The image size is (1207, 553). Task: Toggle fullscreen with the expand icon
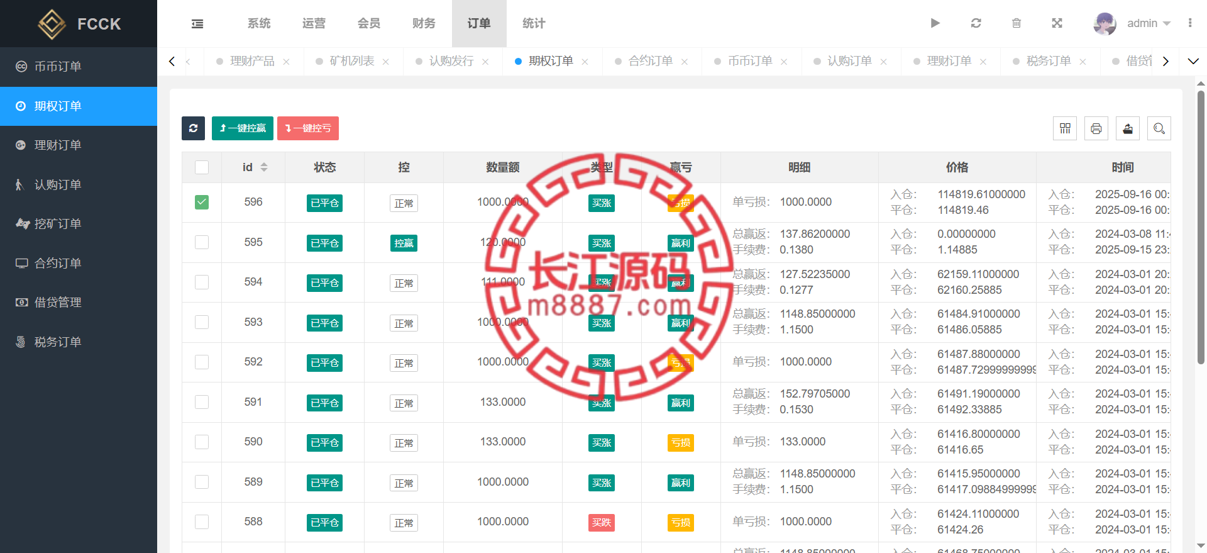pos(1057,23)
